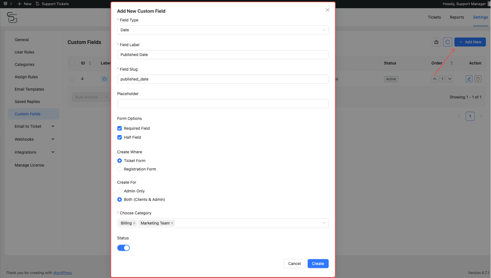Open the Bulk Actions dropdown
This screenshot has height=278, width=491.
[91, 97]
